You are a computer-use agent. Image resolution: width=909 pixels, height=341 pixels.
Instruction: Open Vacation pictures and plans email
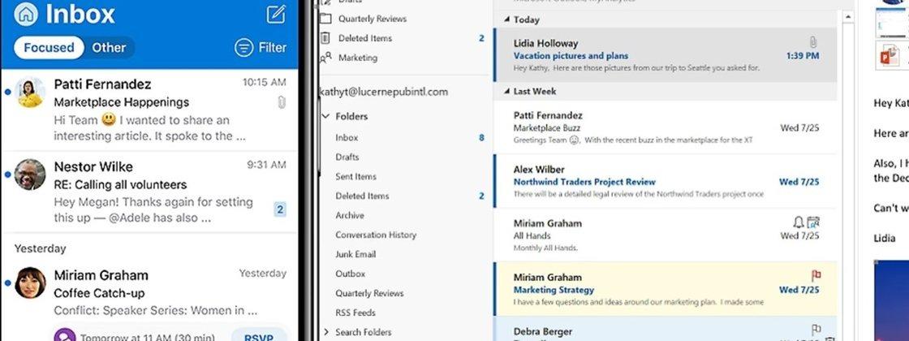click(x=665, y=55)
